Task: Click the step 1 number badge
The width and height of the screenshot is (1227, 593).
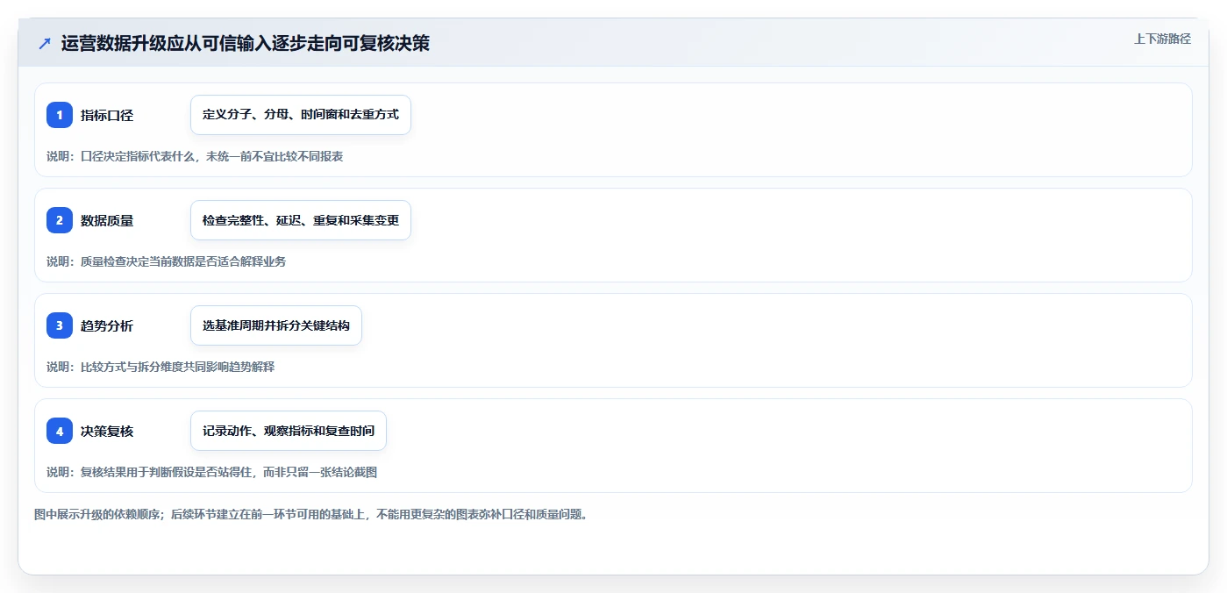Action: pyautogui.click(x=60, y=115)
